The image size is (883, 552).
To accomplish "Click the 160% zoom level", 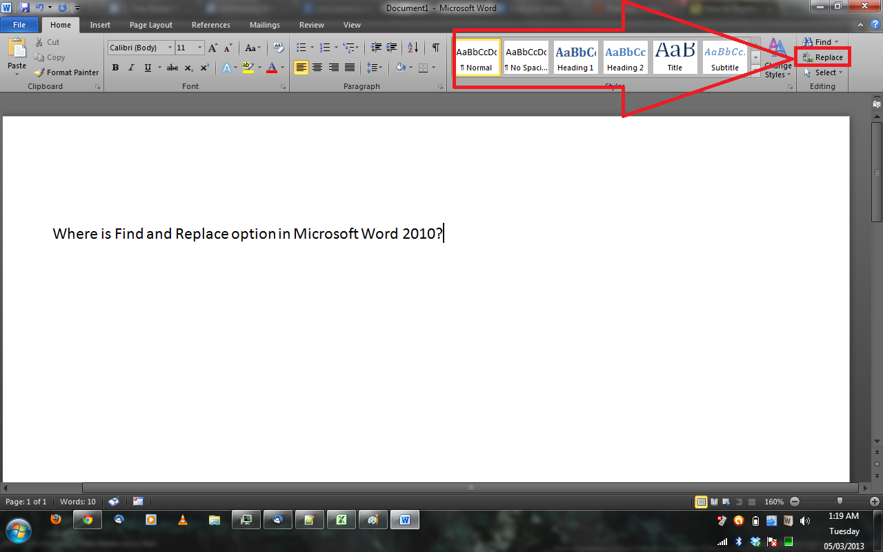I will [774, 502].
